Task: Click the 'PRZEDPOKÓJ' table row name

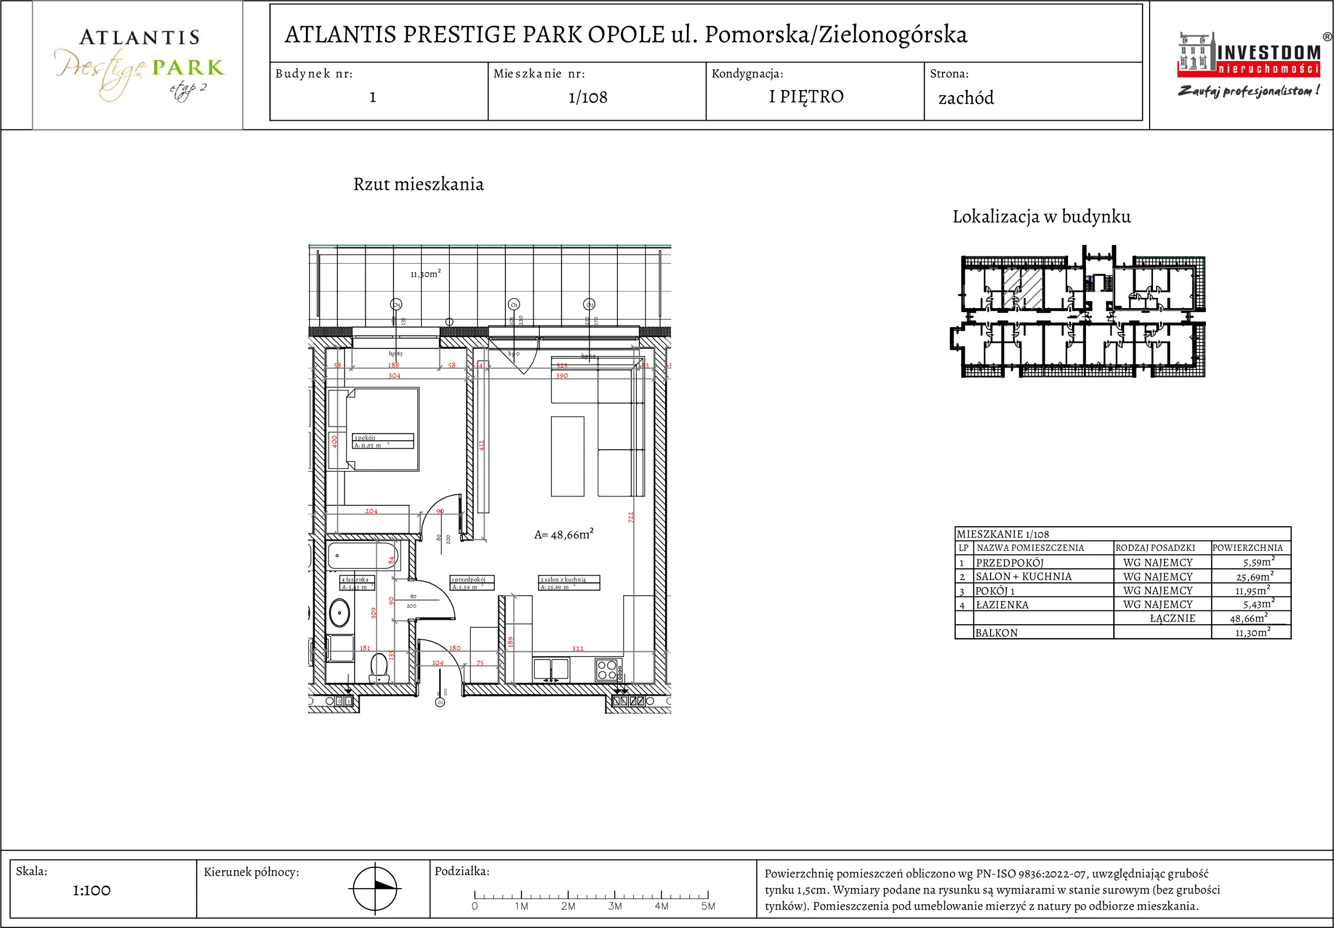Action: pyautogui.click(x=1010, y=563)
